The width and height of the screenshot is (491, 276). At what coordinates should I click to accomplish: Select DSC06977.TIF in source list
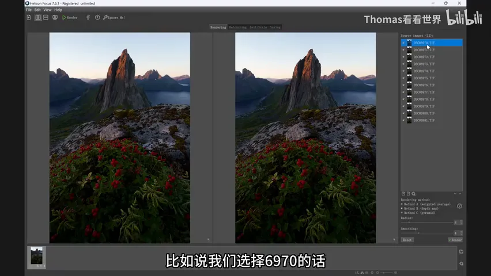click(x=432, y=92)
